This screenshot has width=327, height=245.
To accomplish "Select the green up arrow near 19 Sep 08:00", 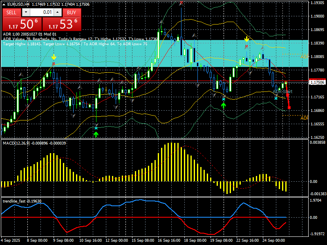I will [x=224, y=106].
